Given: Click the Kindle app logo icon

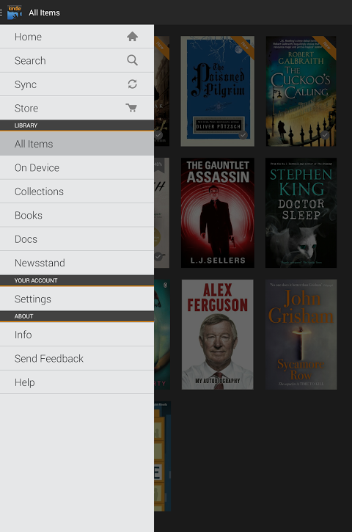Looking at the screenshot, I should pos(15,12).
